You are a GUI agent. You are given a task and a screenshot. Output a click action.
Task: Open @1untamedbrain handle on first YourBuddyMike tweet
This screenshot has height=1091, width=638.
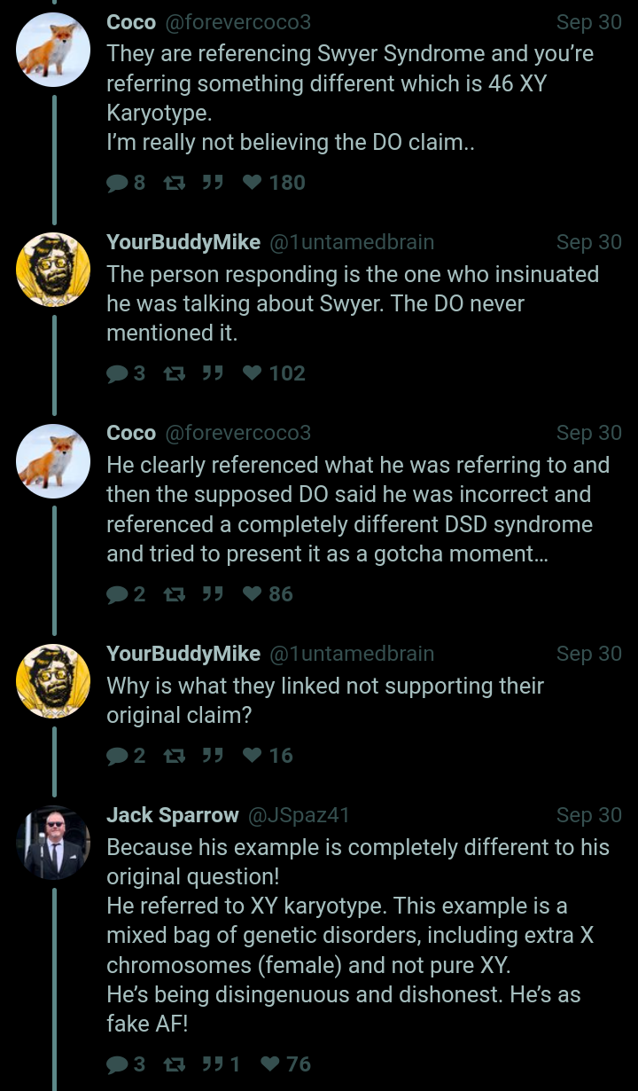[x=351, y=242]
